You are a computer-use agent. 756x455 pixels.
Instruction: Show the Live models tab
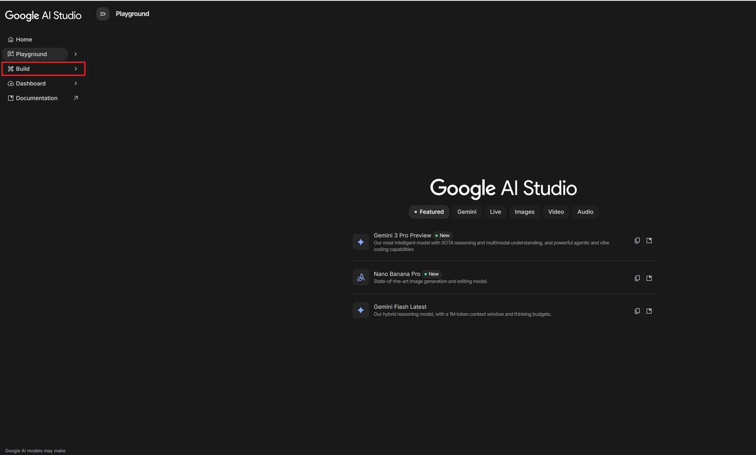tap(495, 212)
